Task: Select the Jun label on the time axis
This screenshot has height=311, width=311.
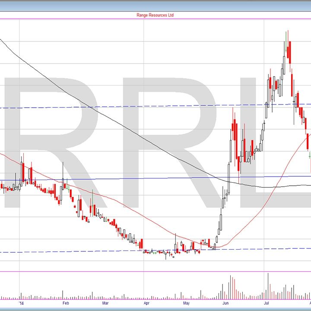Action: (226, 303)
